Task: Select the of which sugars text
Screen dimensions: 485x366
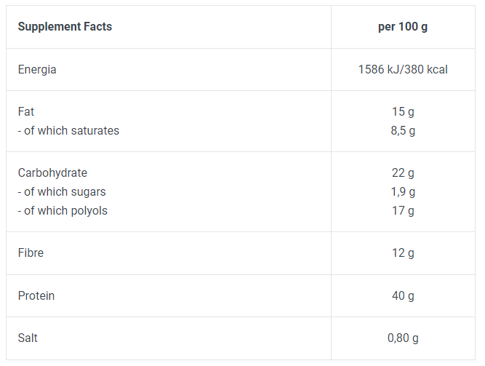Action: coord(62,192)
